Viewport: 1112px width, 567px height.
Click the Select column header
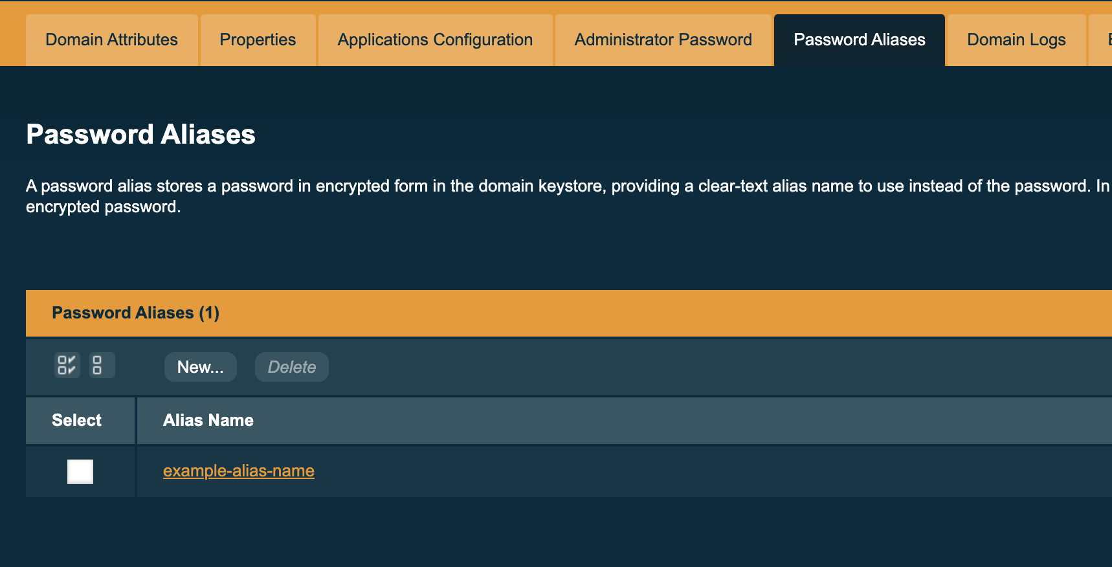(76, 420)
